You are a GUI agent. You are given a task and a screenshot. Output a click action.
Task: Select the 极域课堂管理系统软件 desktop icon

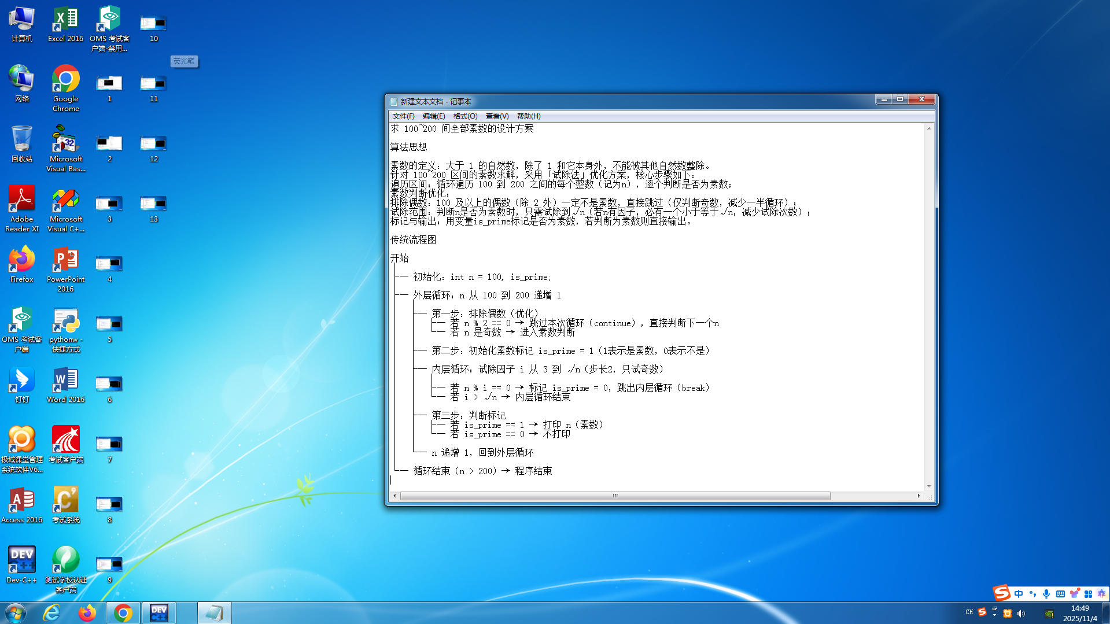pos(22,450)
